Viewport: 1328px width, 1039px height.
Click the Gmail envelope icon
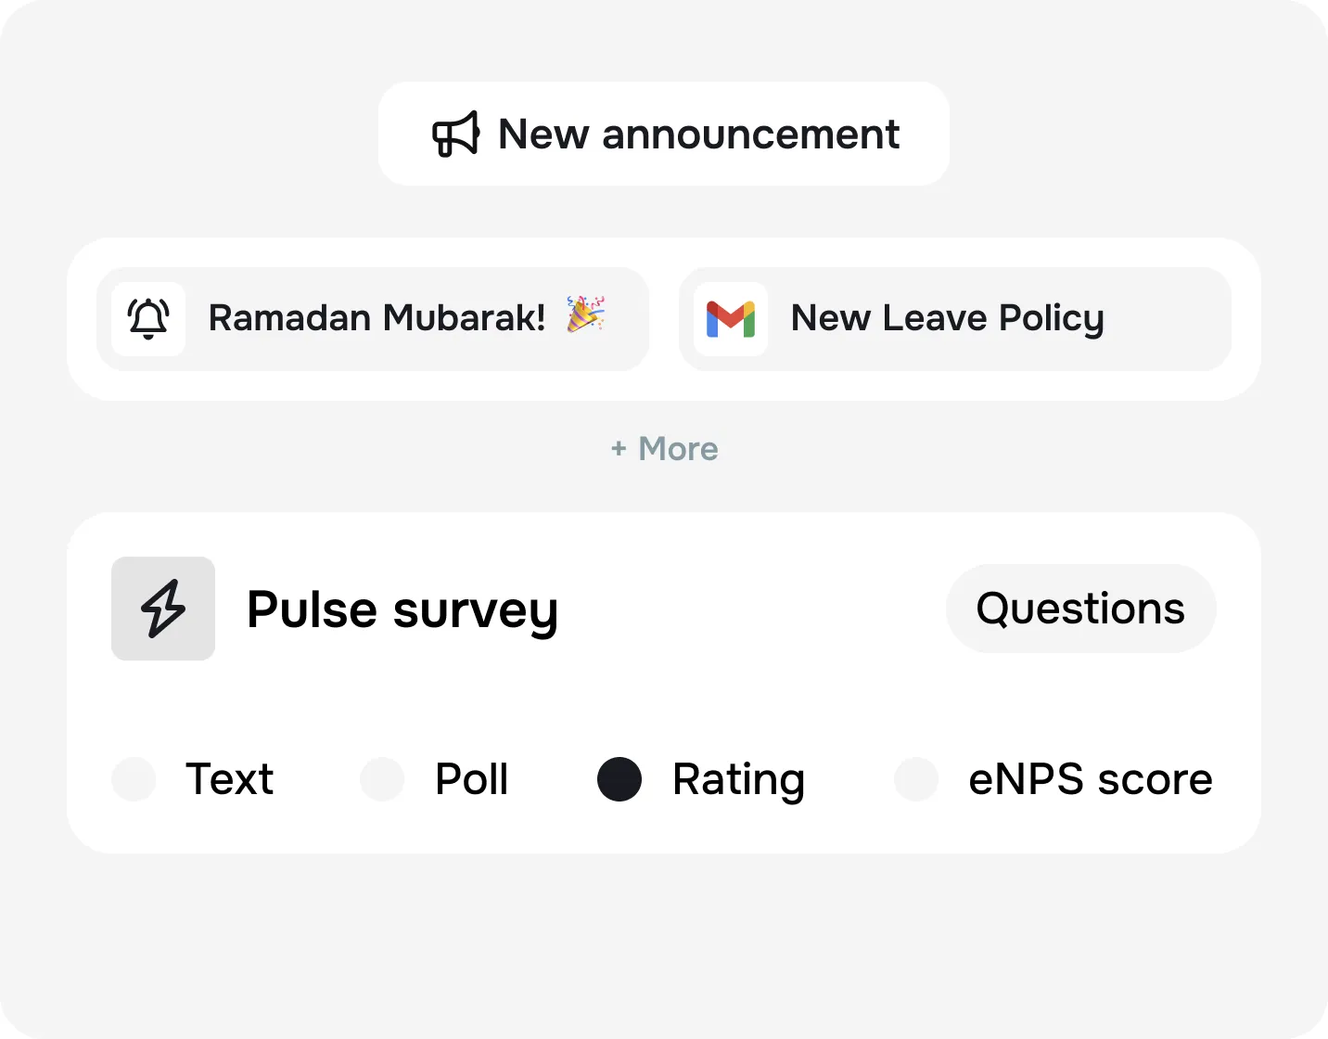(x=731, y=319)
